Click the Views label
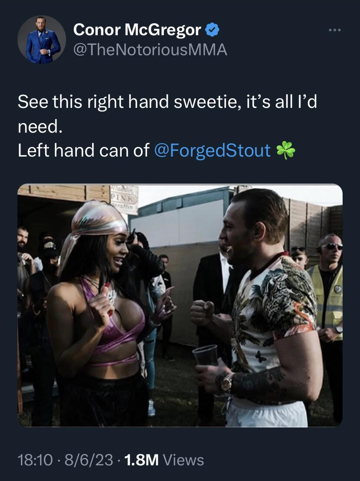The image size is (360, 481). pyautogui.click(x=183, y=460)
